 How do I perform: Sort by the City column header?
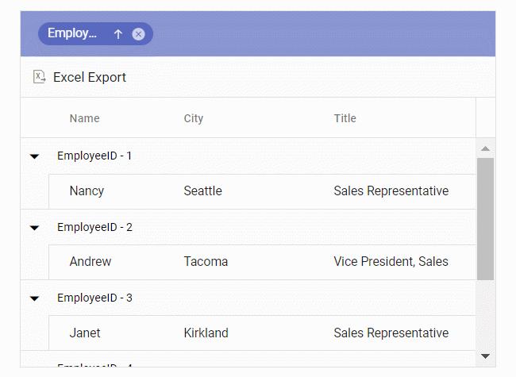[194, 118]
